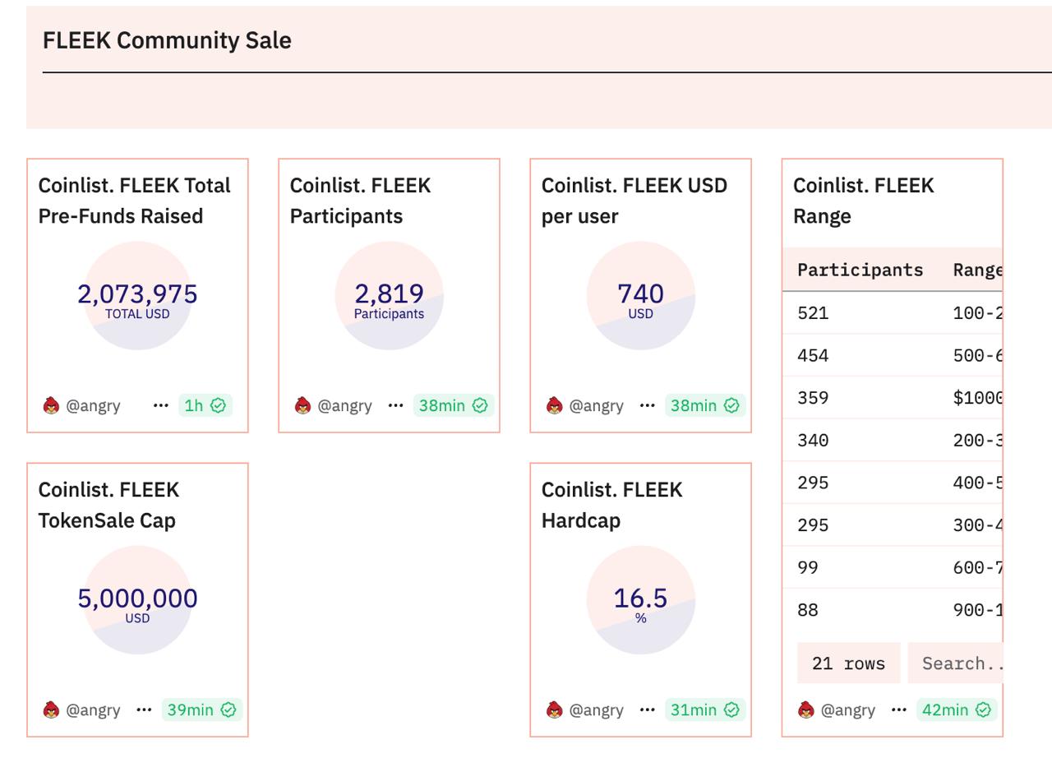Click the 38min badge on USD per user card
Image resolution: width=1052 pixels, height=758 pixels.
(x=704, y=405)
